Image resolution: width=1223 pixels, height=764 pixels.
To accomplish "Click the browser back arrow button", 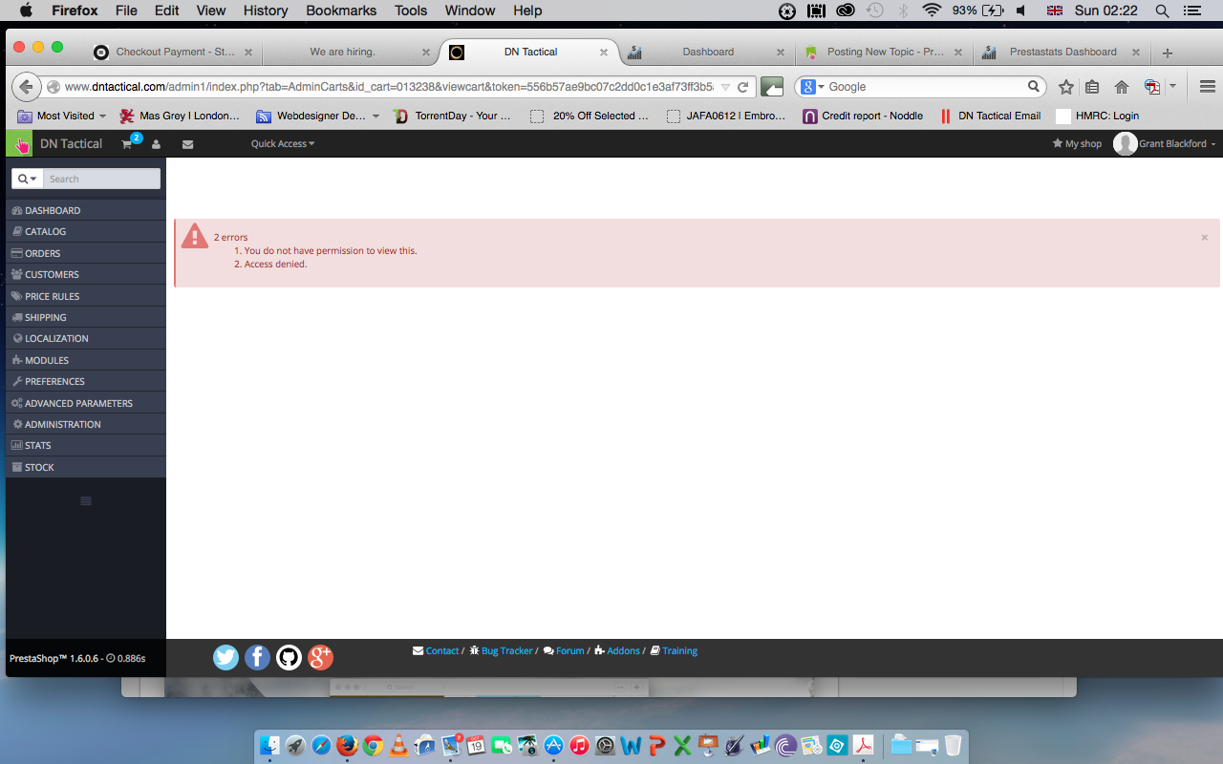I will pyautogui.click(x=26, y=87).
